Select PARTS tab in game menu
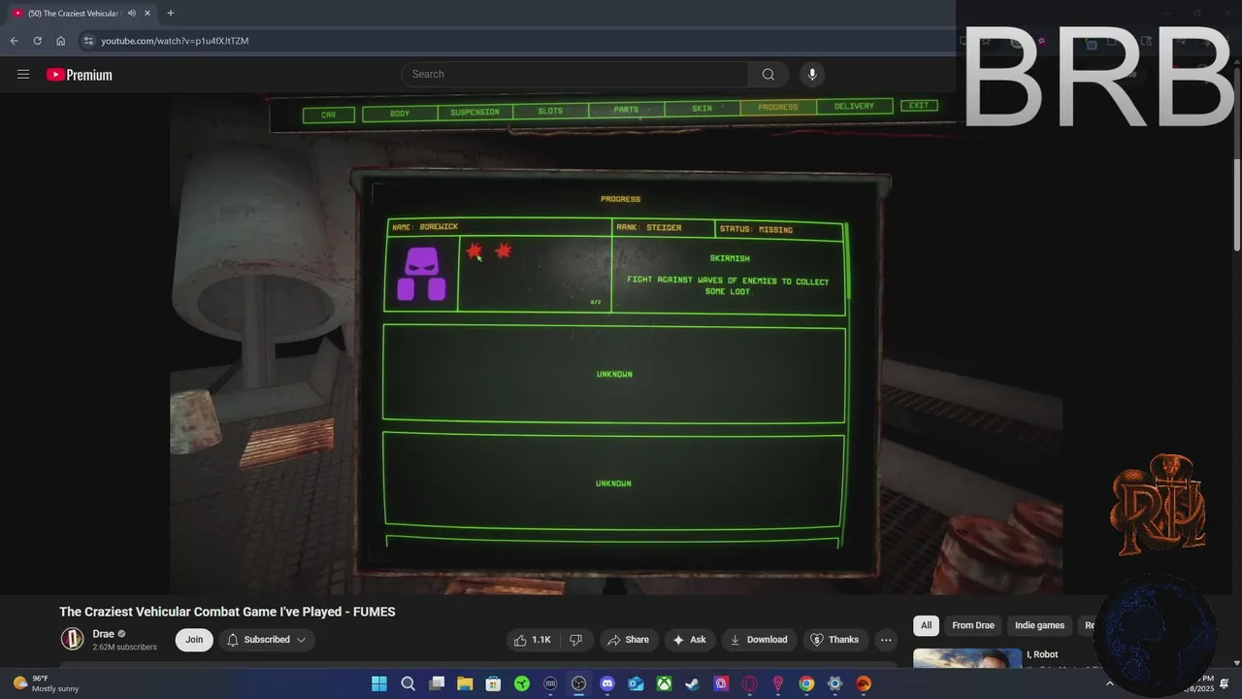 point(626,110)
